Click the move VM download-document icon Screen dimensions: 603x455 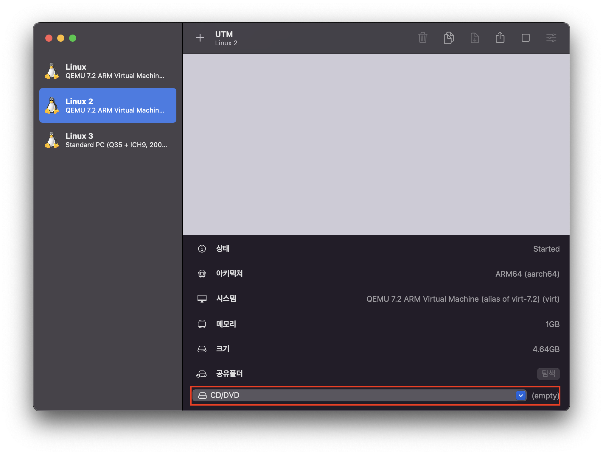click(475, 38)
